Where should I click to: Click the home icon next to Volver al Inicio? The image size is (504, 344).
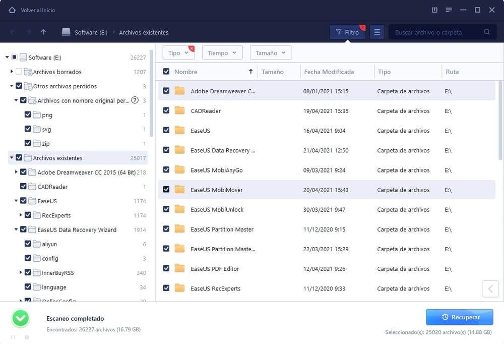point(12,10)
